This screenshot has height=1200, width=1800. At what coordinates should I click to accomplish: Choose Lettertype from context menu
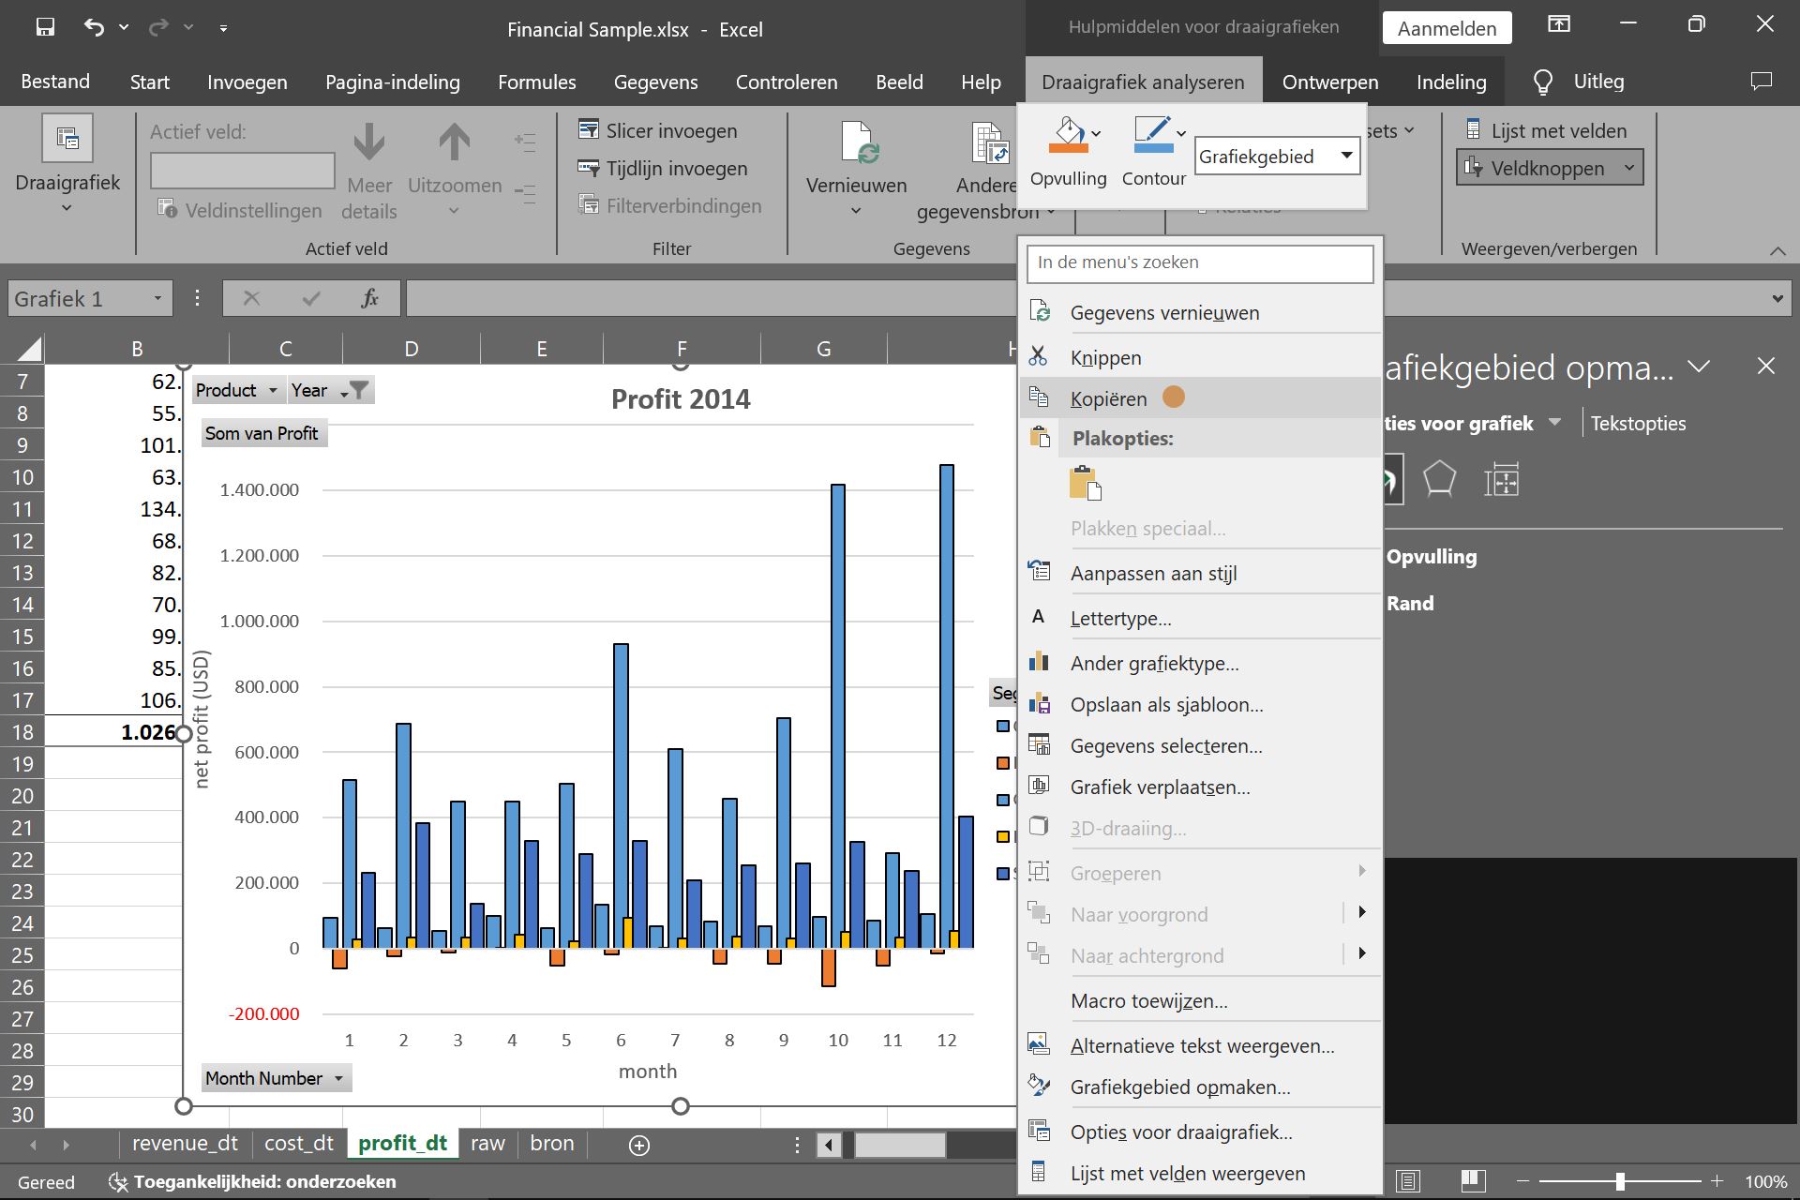1200,618
